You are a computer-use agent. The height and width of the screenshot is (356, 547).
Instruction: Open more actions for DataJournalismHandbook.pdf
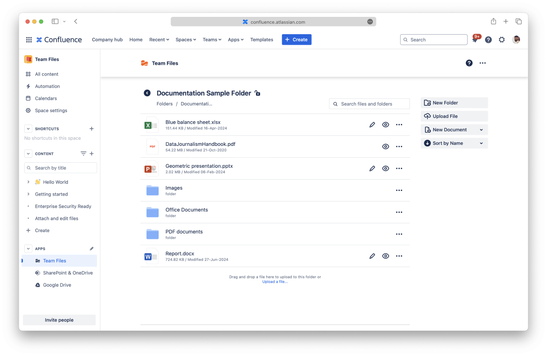[x=399, y=146]
